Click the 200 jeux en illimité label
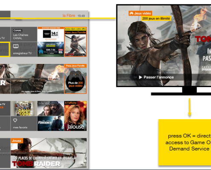Screen dimensions: 211x170 (156, 18)
